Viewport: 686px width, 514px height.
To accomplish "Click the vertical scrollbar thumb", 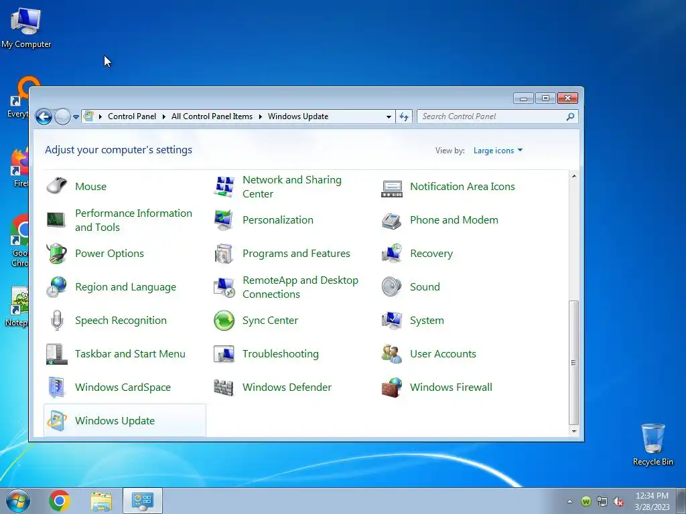I will [573, 362].
